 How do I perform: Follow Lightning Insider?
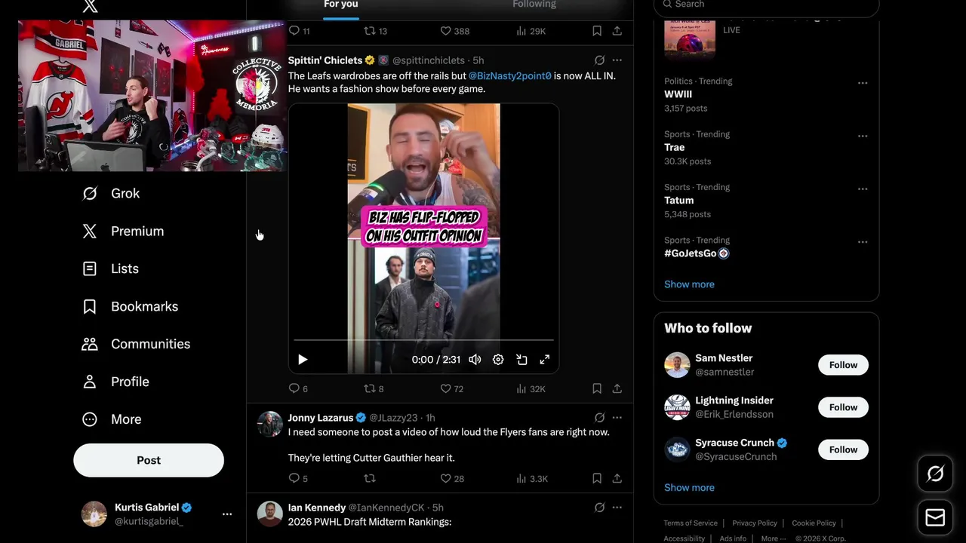[x=843, y=407]
